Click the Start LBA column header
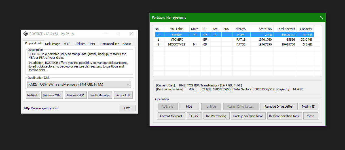345x150 pixels. 262,29
